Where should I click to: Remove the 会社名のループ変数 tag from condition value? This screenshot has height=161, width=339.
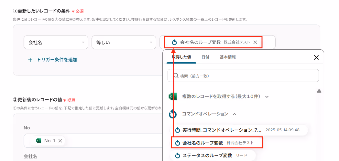[255, 42]
